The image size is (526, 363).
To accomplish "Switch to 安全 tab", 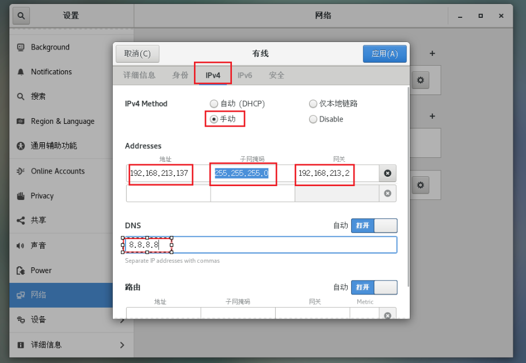I will tap(276, 75).
